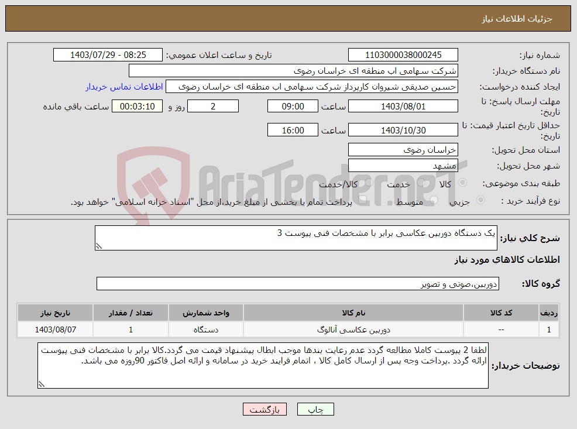
Task: Click the جزئیات اطلاعات نیاز page title
Action: tap(517, 19)
